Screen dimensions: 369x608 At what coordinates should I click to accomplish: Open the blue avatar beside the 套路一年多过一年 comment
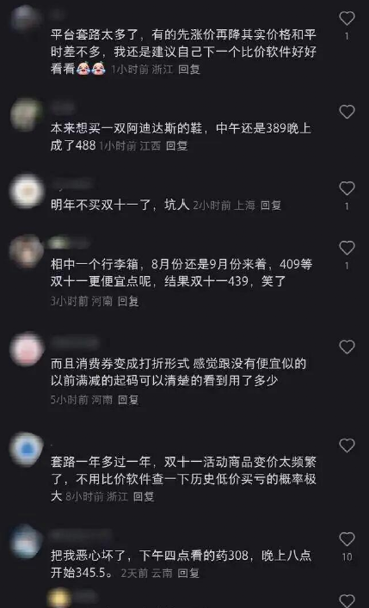click(27, 449)
